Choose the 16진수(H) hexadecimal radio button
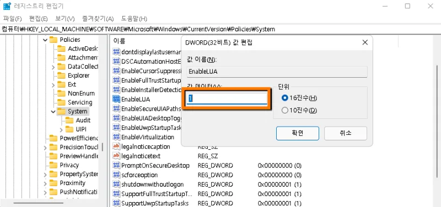 point(285,98)
